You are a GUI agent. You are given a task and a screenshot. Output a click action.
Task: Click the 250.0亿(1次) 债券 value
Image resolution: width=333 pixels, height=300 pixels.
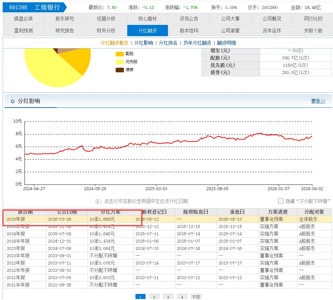[296, 72]
